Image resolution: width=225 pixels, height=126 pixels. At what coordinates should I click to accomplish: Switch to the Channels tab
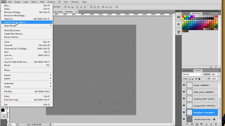click(187, 71)
